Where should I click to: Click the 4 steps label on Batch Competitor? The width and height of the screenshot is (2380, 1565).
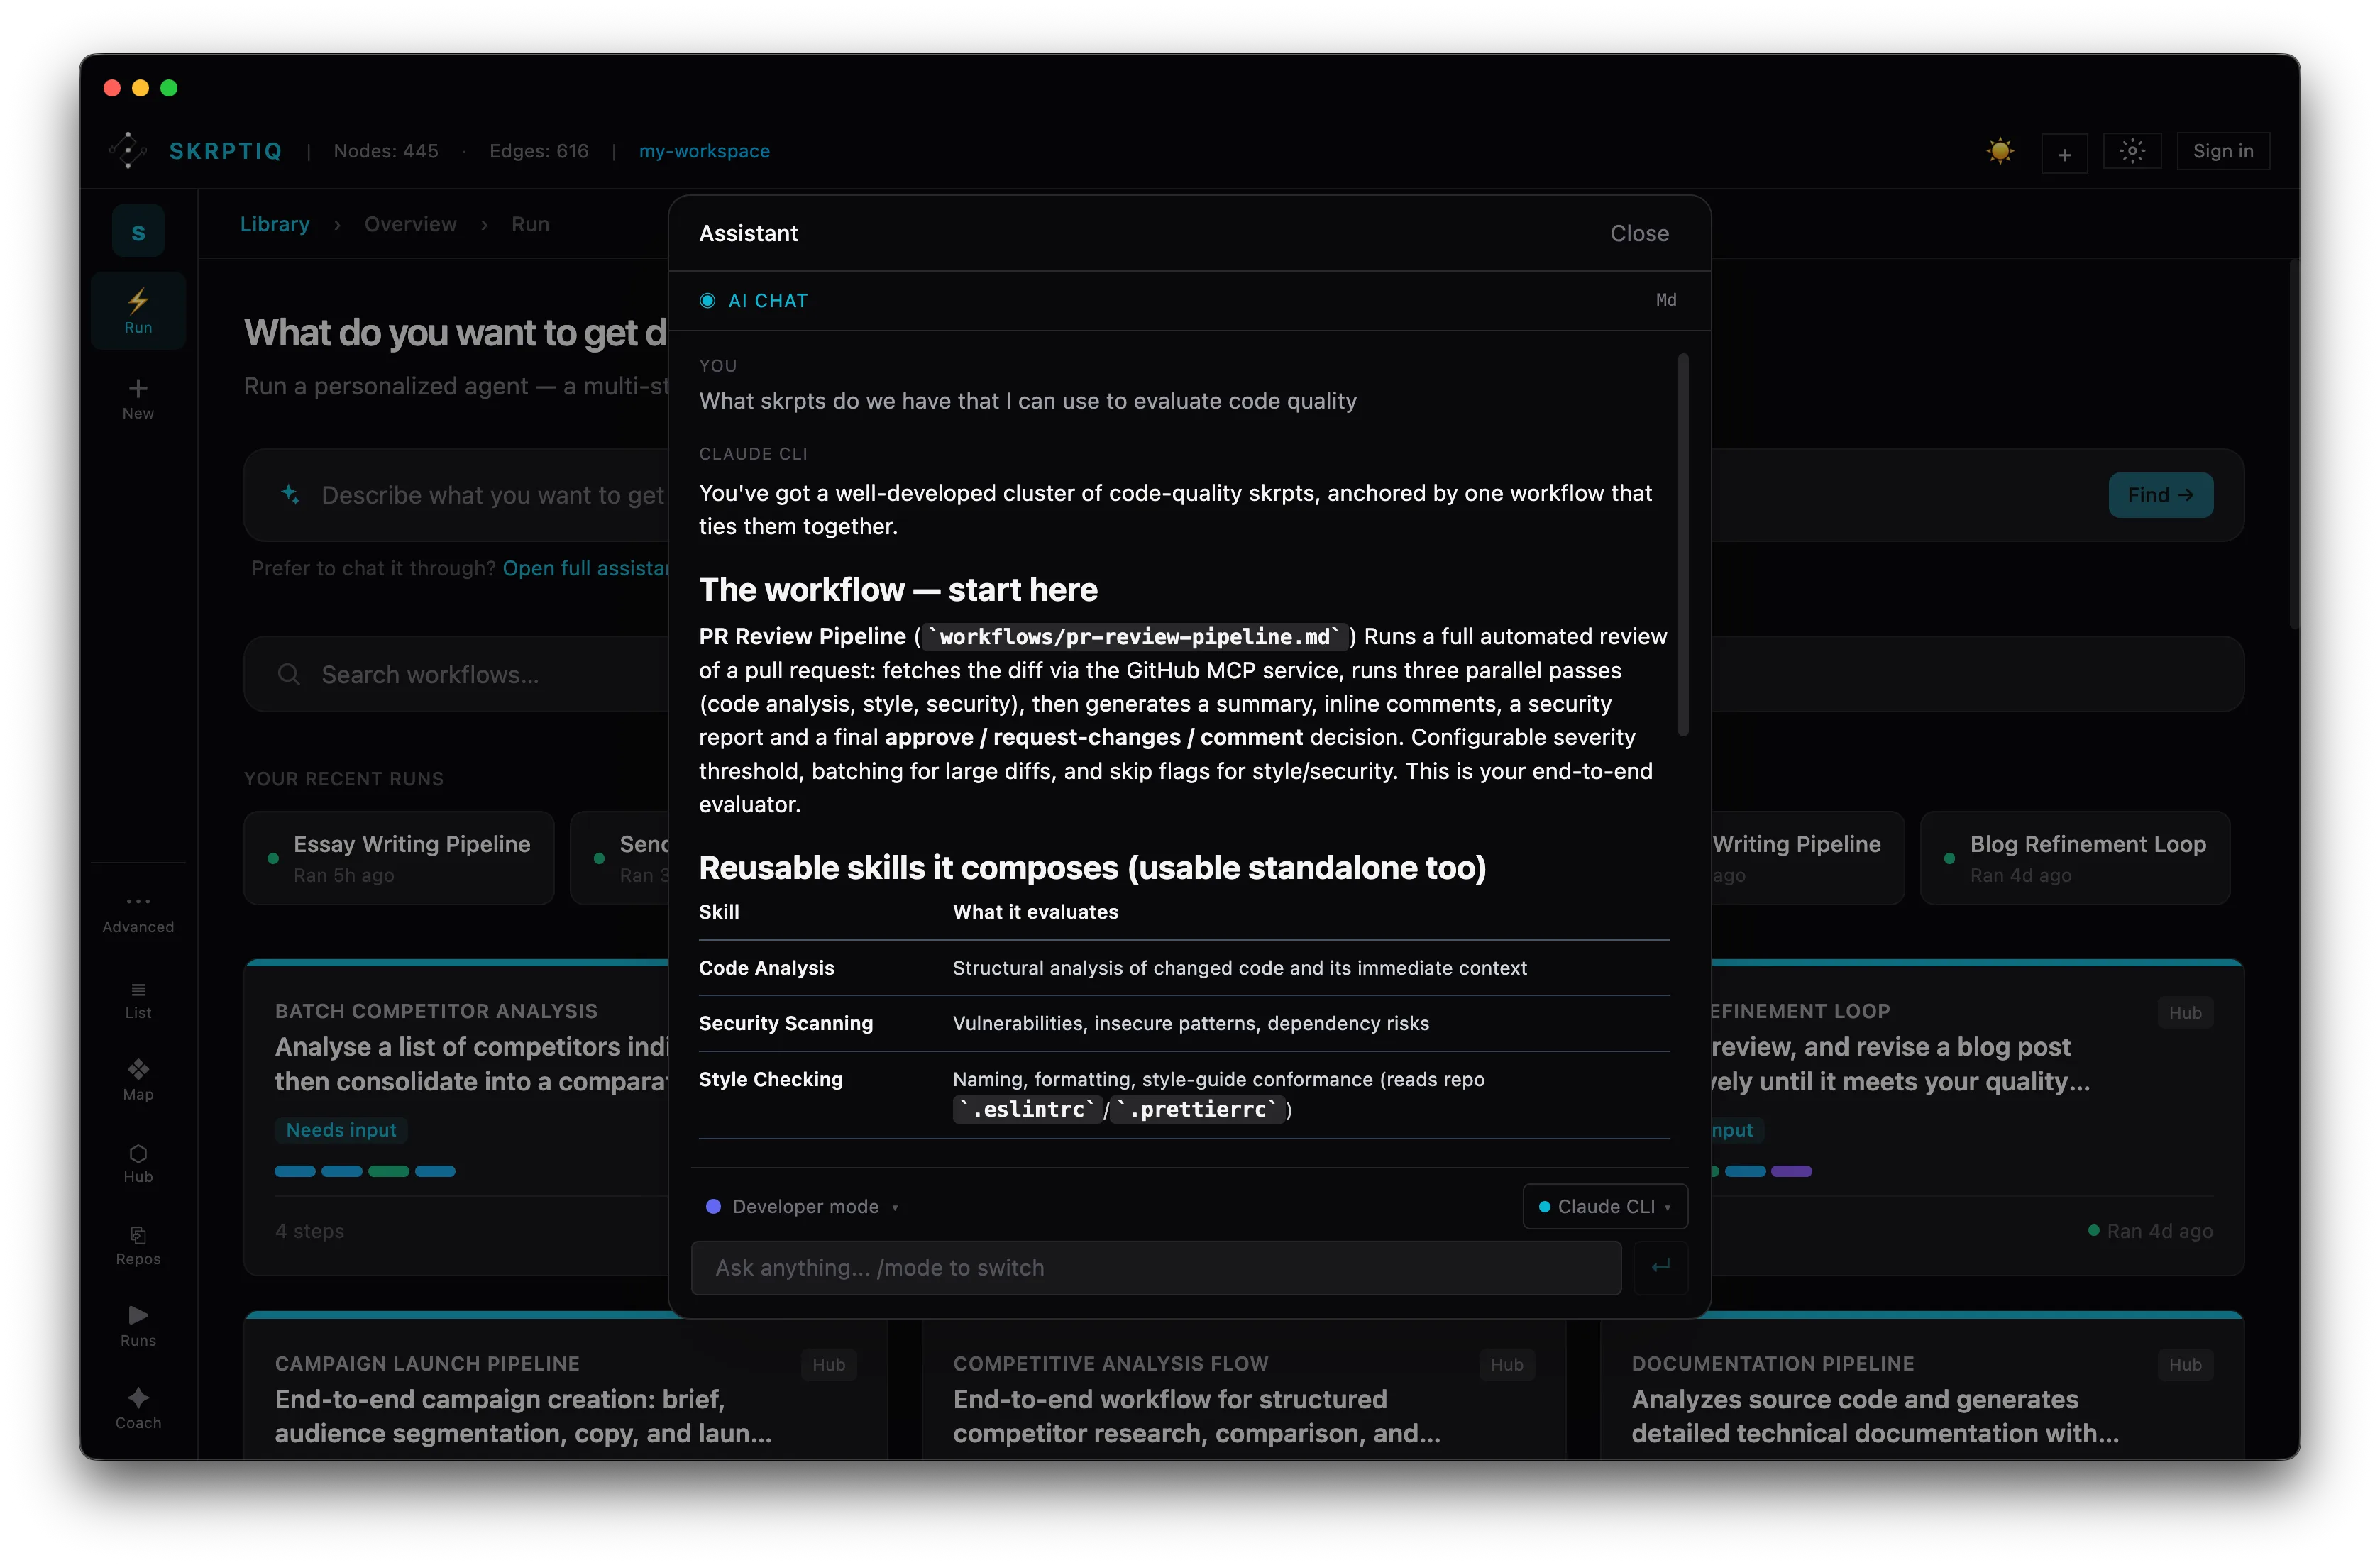[x=309, y=1231]
